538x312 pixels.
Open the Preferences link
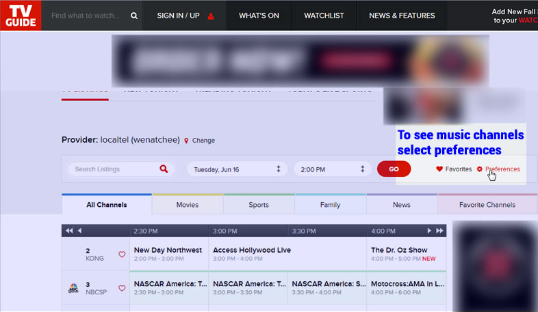(502, 169)
